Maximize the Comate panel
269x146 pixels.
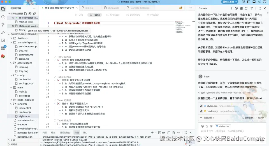click(x=260, y=8)
